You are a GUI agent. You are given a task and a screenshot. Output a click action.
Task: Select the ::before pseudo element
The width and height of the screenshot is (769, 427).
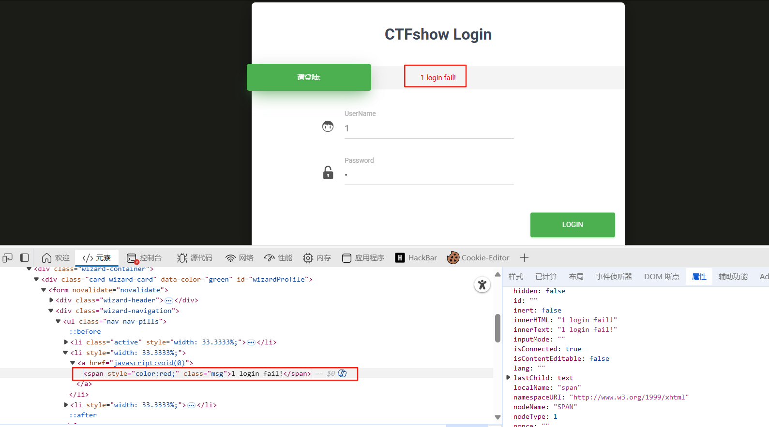(x=85, y=331)
